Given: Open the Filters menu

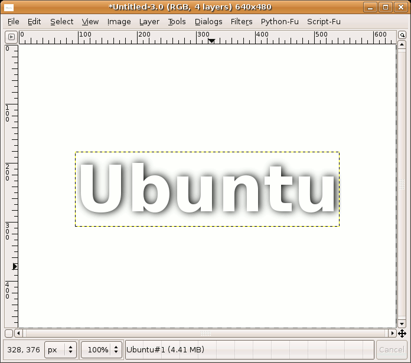Looking at the screenshot, I should coord(242,21).
